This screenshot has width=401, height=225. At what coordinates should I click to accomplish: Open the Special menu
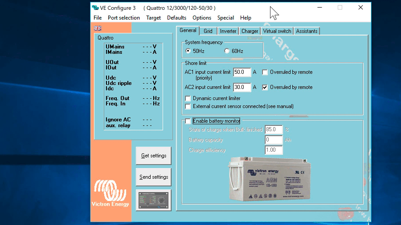click(225, 18)
